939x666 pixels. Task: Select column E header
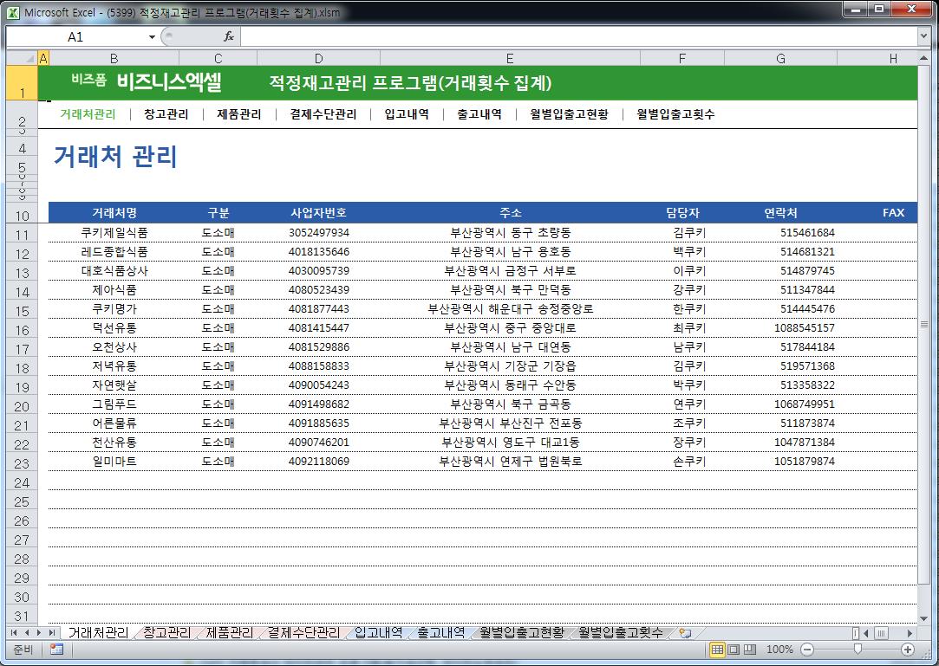pos(510,58)
